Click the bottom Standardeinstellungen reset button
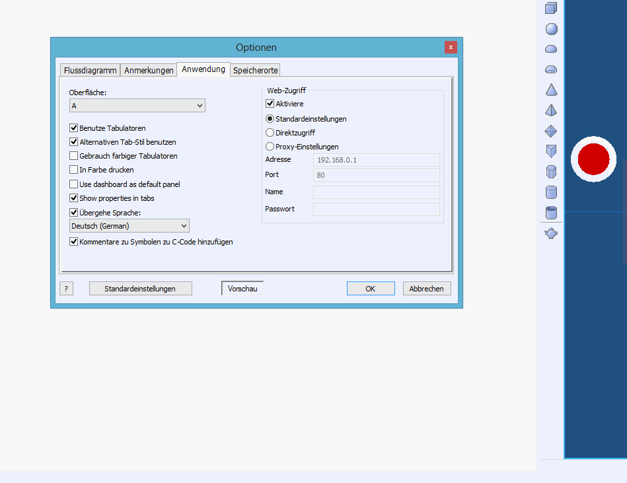This screenshot has height=483, width=627. [140, 289]
